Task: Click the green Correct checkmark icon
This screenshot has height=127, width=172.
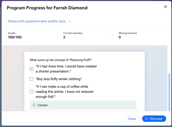Action: 34,105
